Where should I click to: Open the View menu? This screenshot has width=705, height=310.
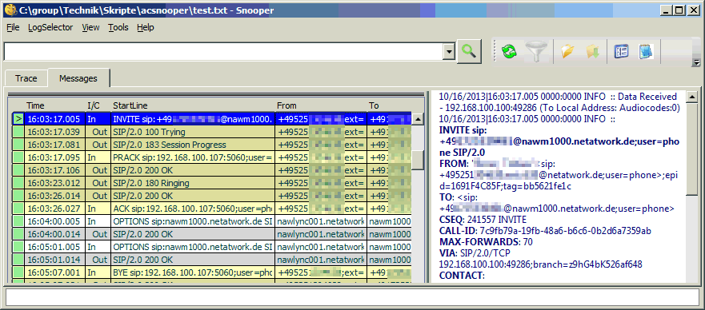click(90, 27)
